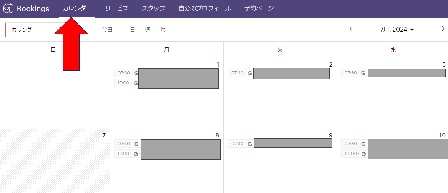The image size is (448, 193).
Task: Switch to the スタッフ tab
Action: tap(154, 9)
